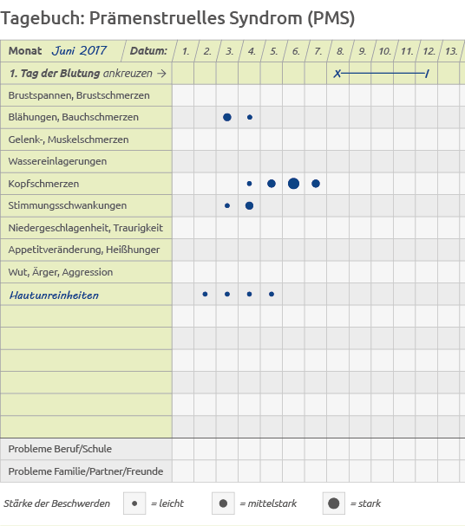Click the 'Probleme Beruf/Schule' row label

pyautogui.click(x=60, y=449)
